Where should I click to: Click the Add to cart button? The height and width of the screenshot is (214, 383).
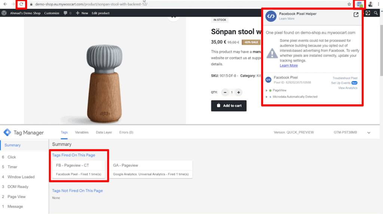click(x=229, y=106)
